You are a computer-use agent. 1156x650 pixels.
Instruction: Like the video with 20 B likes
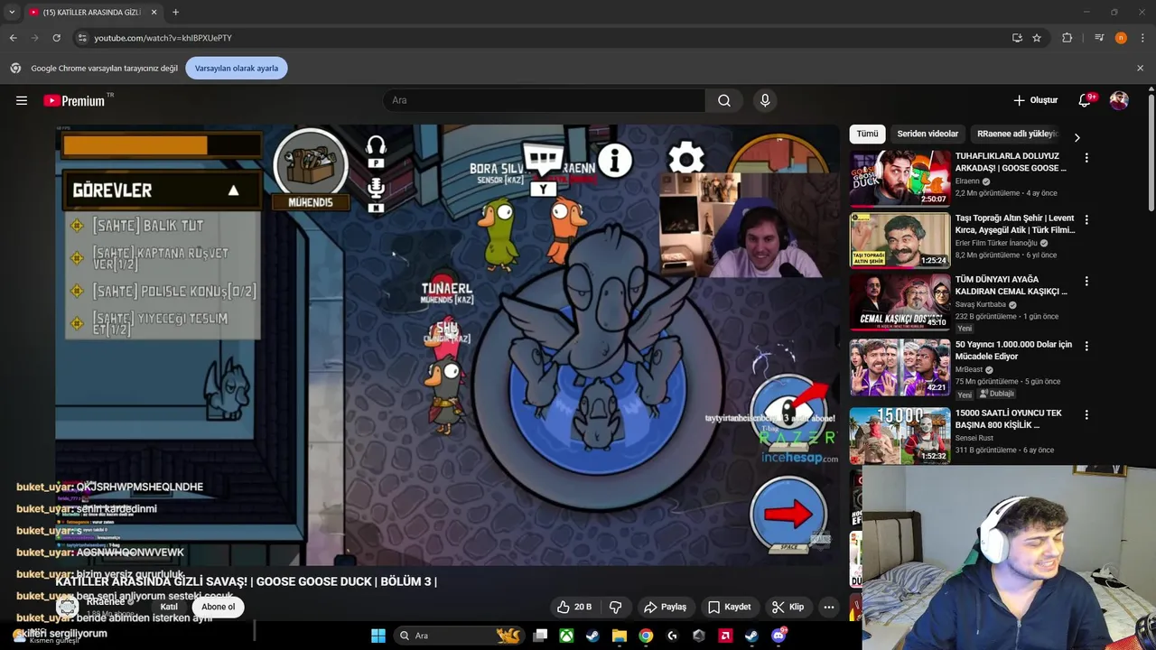pos(573,607)
